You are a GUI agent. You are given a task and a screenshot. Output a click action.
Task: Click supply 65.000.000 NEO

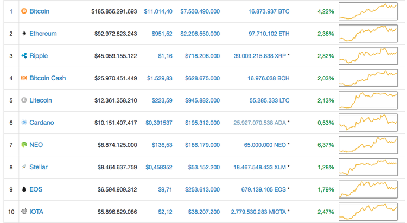point(265,145)
